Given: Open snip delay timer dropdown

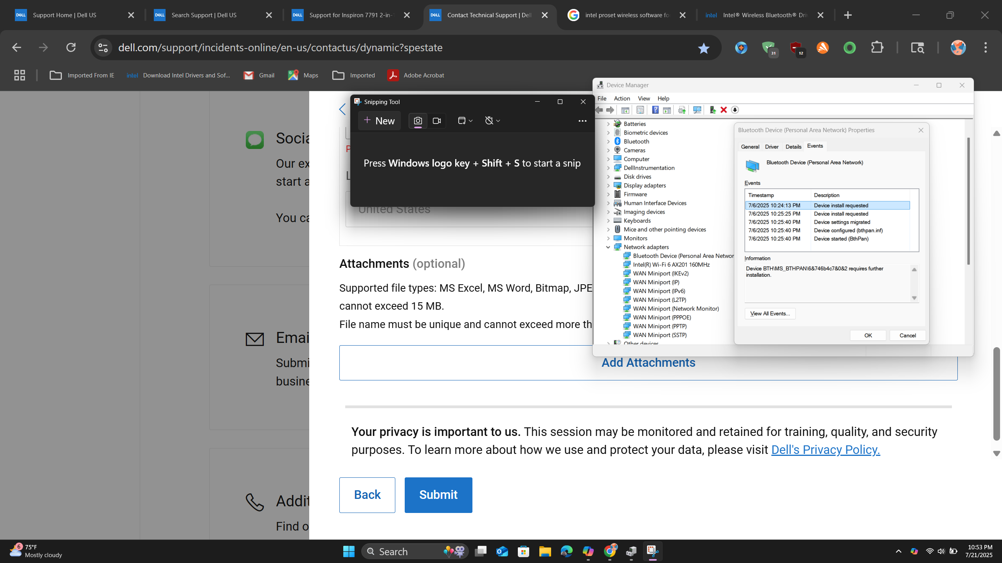Looking at the screenshot, I should tap(492, 121).
